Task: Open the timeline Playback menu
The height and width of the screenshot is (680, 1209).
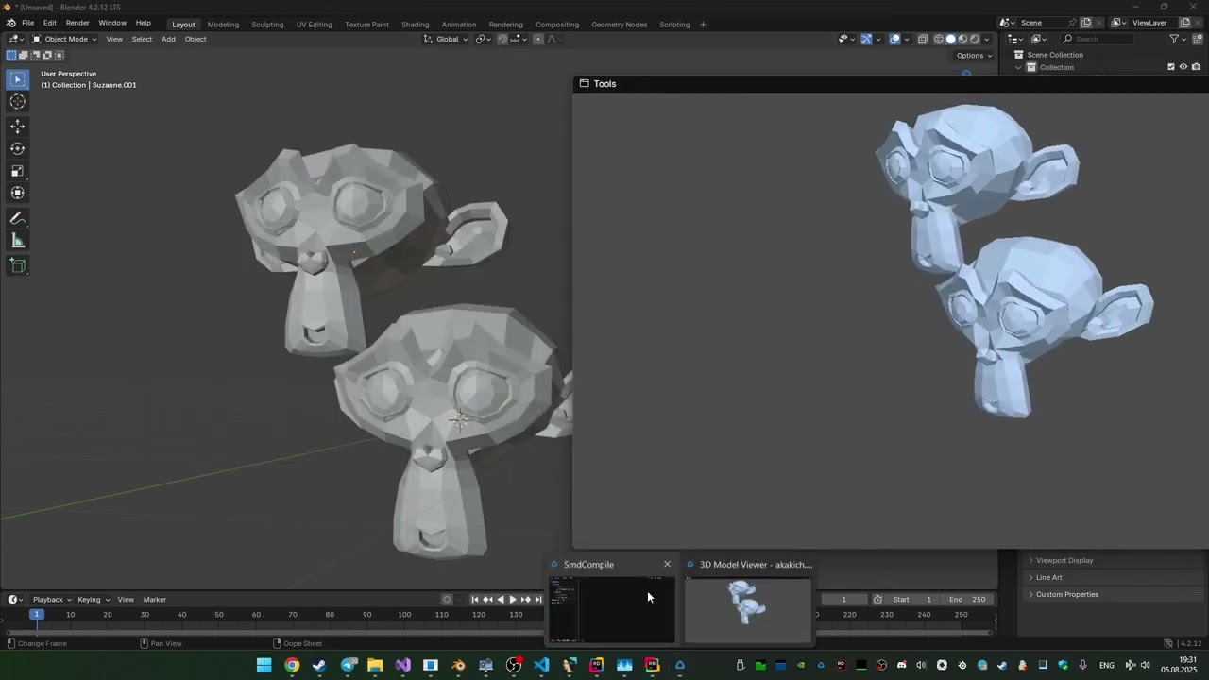Action: [51, 599]
